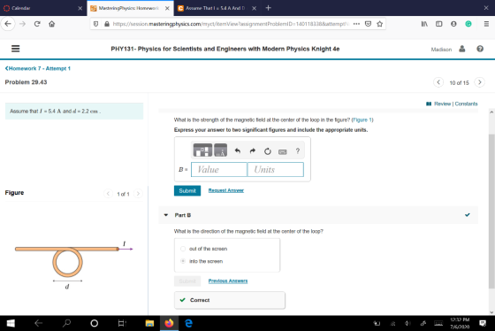Open the Mastering Physics hamburger menu

(16, 49)
